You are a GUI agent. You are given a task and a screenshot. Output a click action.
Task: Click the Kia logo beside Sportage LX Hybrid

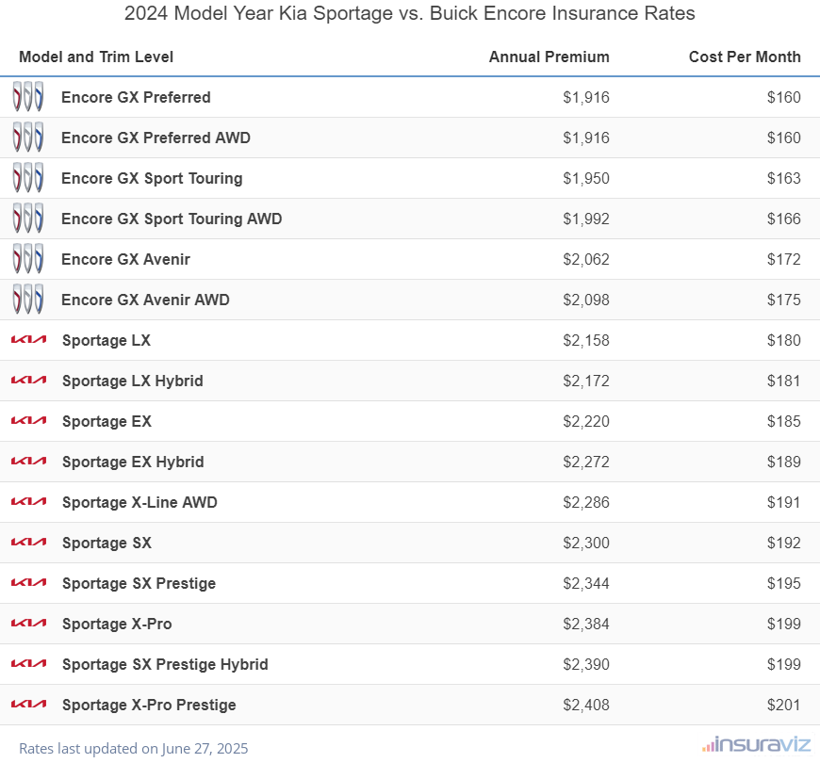(29, 380)
